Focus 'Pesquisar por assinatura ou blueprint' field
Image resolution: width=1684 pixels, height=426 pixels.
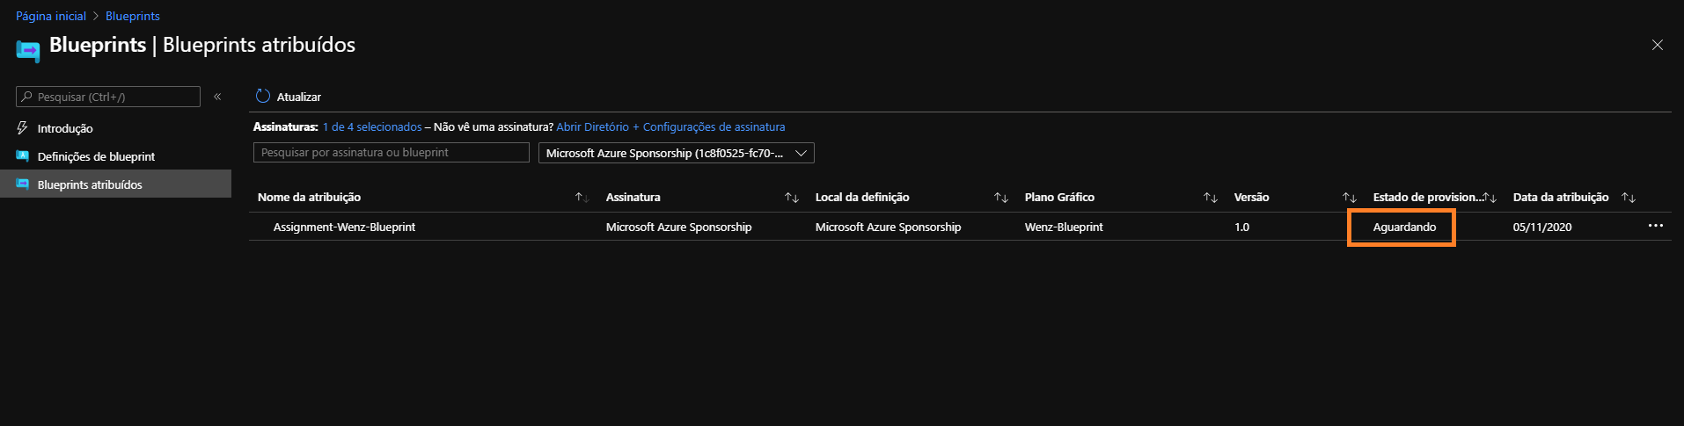pos(392,153)
